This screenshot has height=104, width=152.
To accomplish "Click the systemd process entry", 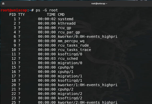I will (x=66, y=19).
